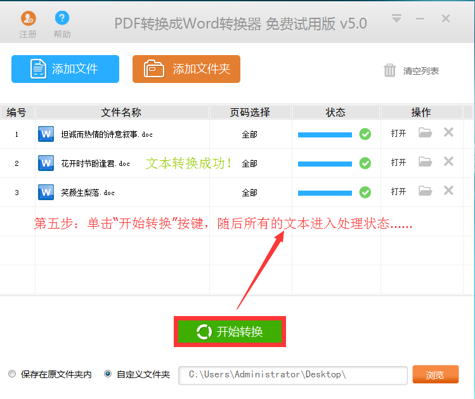
Task: Select the 页码选择 column header
Action: (251, 112)
